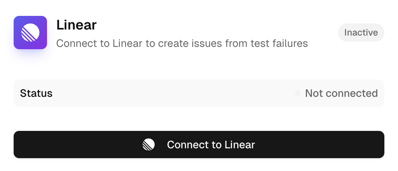The image size is (398, 171).
Task: Click the gray pill badge at top right
Action: point(361,33)
